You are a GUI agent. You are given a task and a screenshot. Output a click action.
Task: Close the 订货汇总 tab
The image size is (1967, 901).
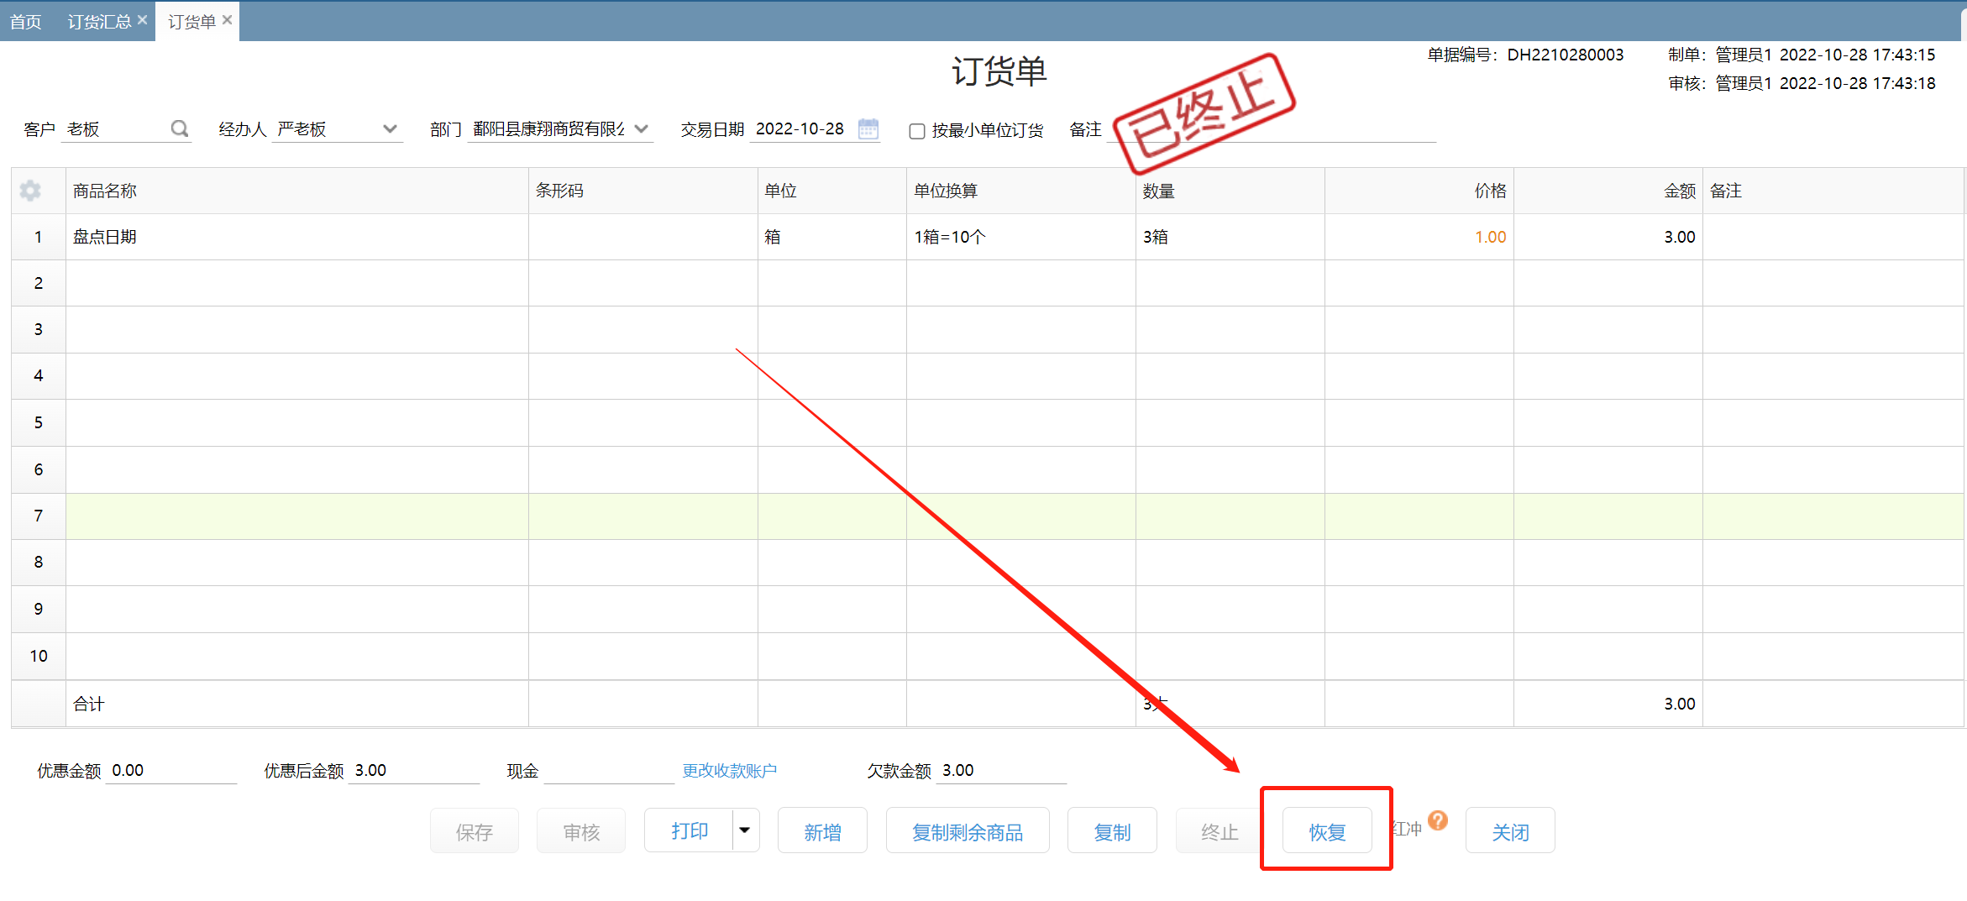142,19
